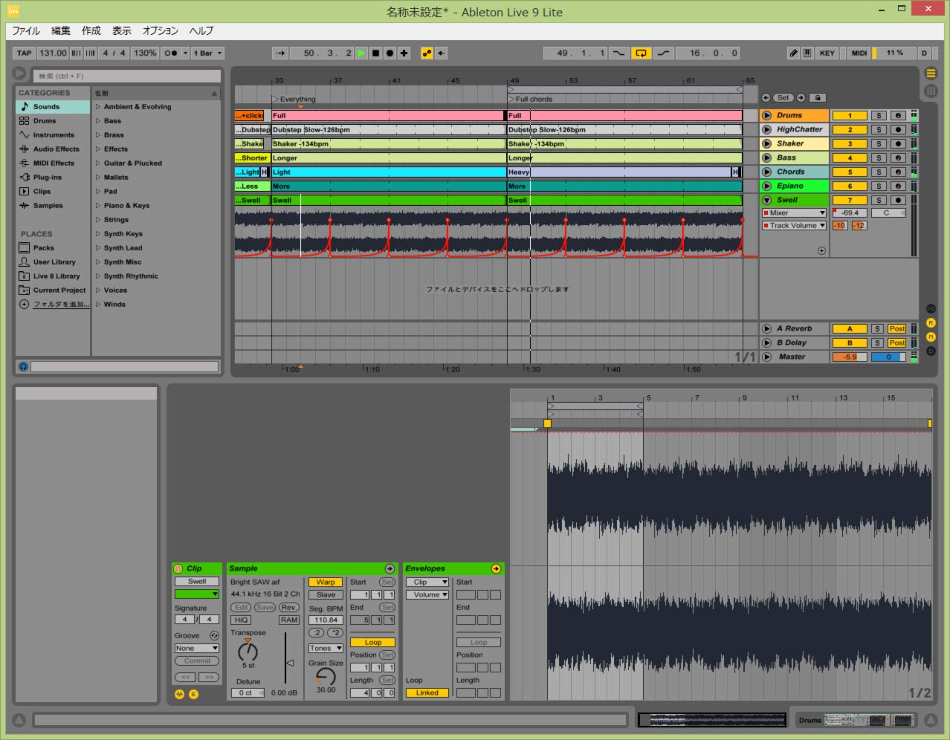Viewport: 950px width, 740px height.
Task: Switch to the Arrangement View selector
Action: (x=931, y=73)
